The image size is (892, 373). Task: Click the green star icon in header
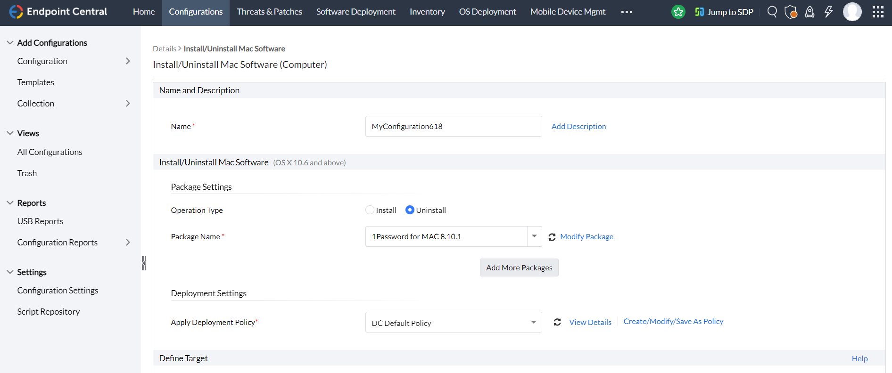[678, 12]
